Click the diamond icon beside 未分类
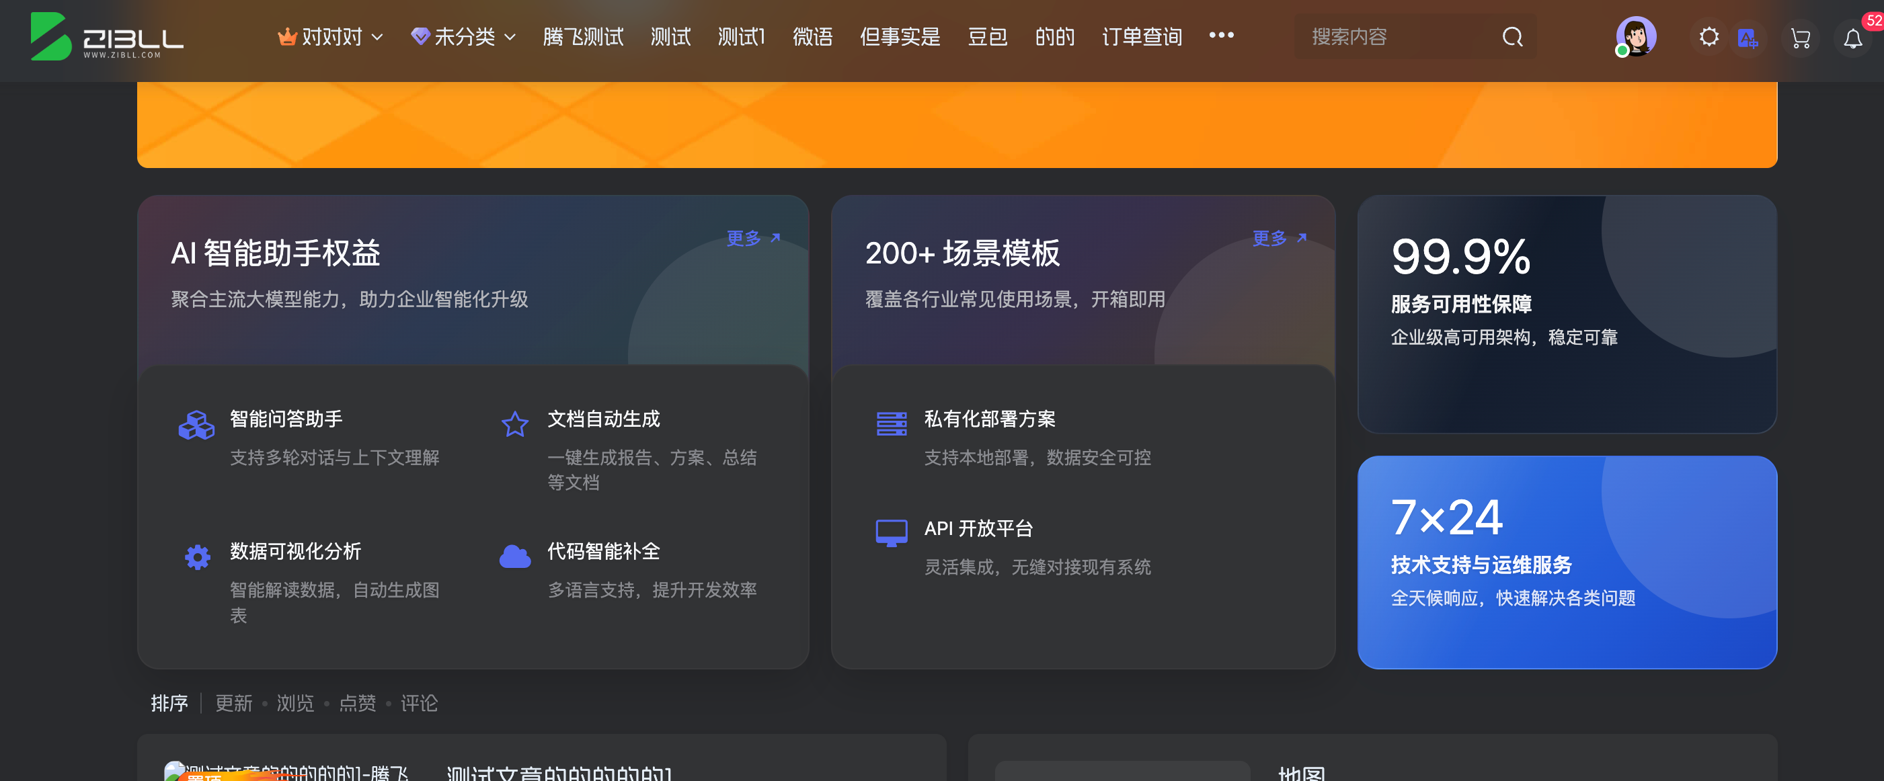1884x781 pixels. click(420, 36)
